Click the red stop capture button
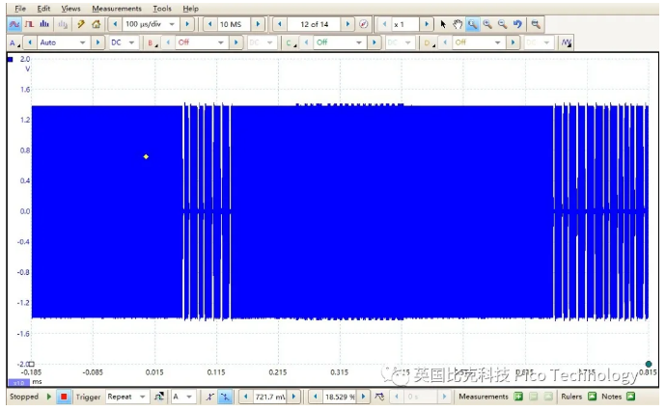Viewport: 666px width, 411px height. tap(63, 397)
